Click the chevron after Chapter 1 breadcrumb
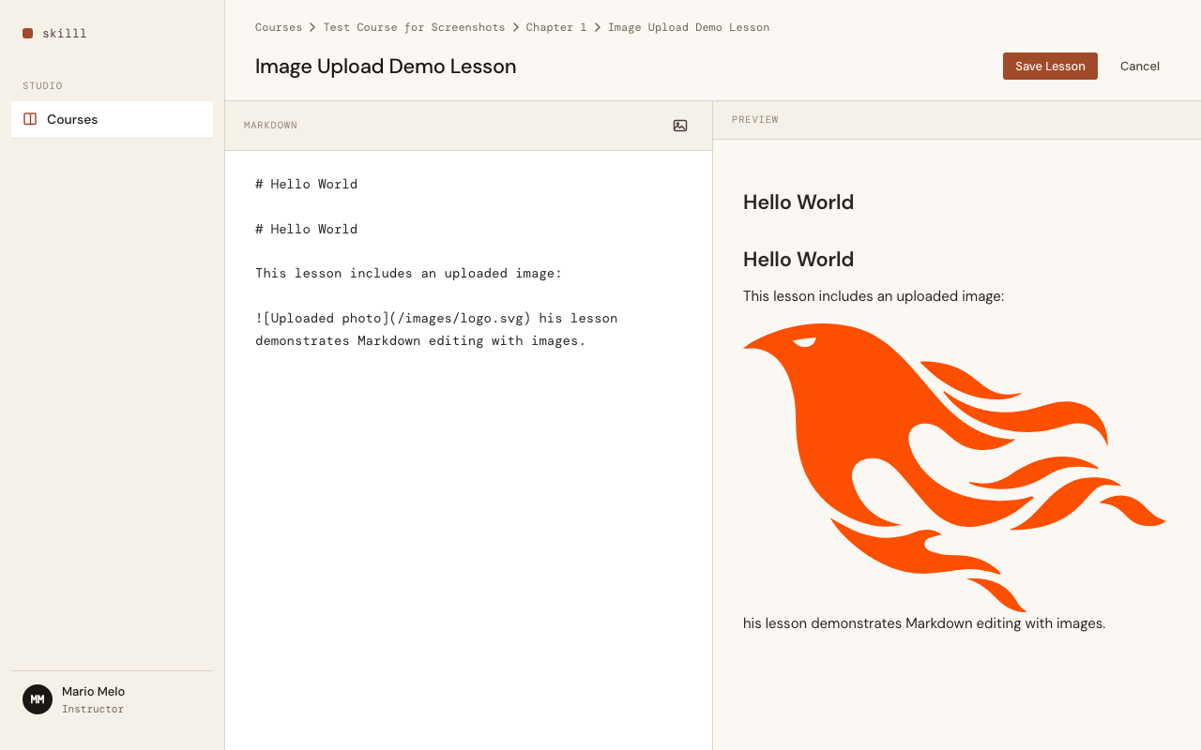Viewport: 1201px width, 750px height. pos(598,27)
